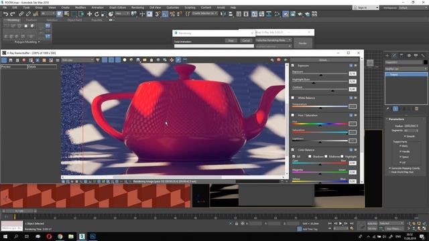
Task: Open the Windows Start menu
Action: [5, 236]
